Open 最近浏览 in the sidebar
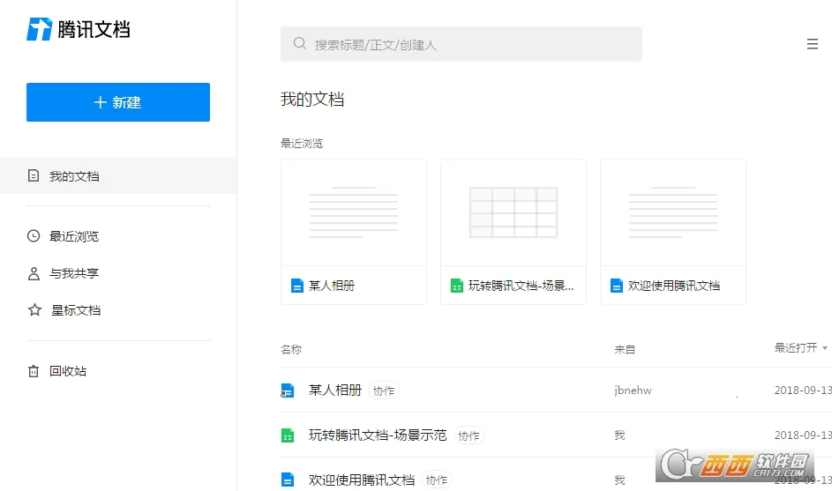The image size is (832, 491). pyautogui.click(x=74, y=236)
